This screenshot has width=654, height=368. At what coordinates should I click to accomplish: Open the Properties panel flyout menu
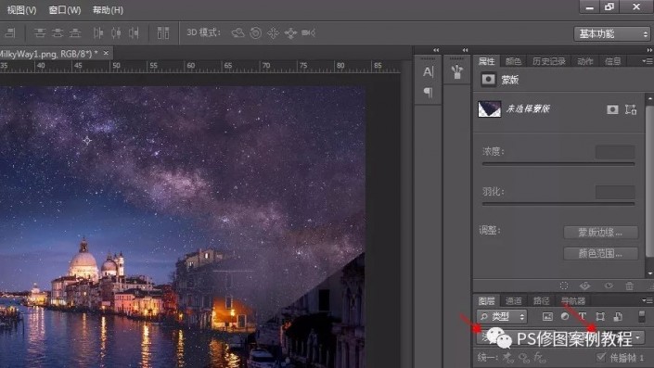click(x=648, y=61)
